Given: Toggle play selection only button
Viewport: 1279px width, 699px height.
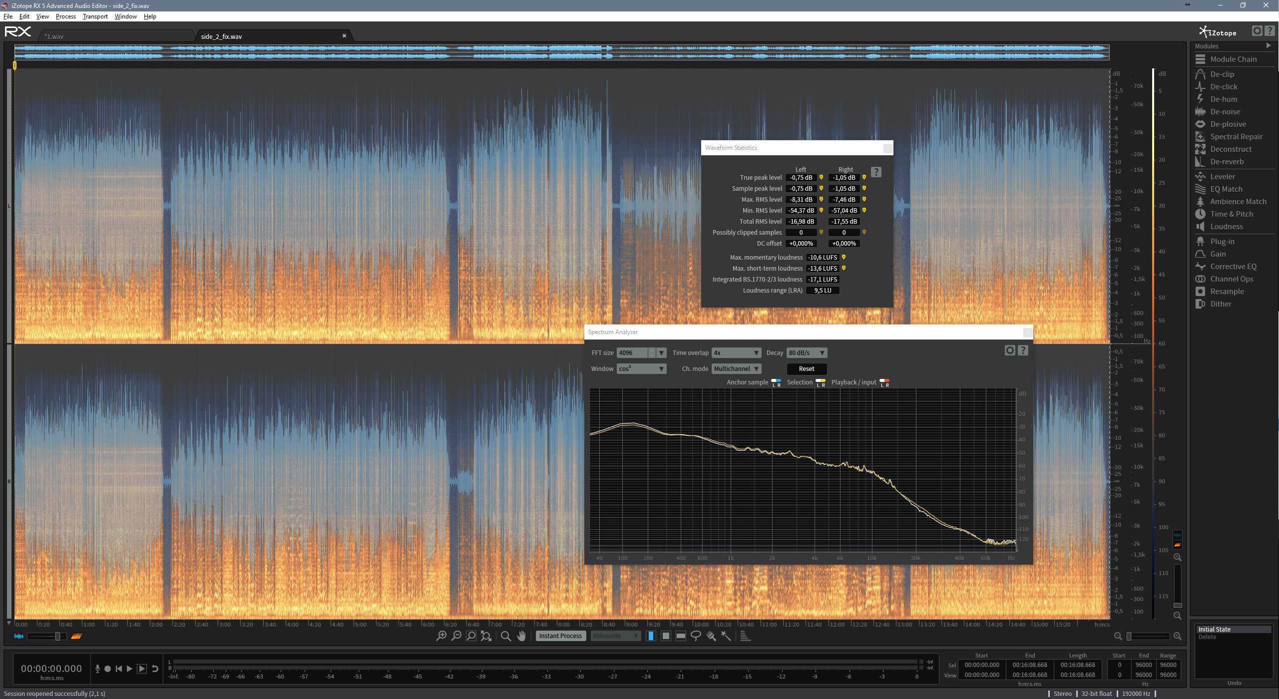Looking at the screenshot, I should coord(142,669).
